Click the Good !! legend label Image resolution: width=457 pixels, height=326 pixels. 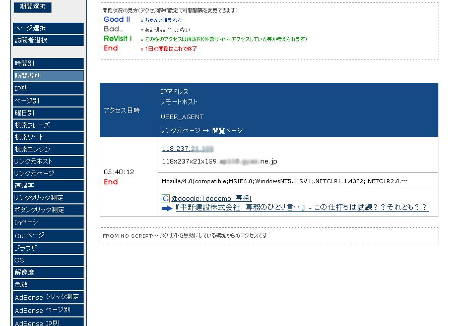117,20
